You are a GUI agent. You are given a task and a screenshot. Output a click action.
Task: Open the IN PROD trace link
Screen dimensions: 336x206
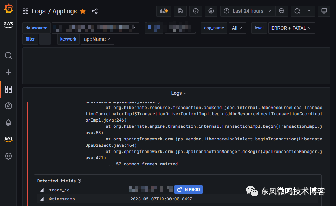point(188,190)
